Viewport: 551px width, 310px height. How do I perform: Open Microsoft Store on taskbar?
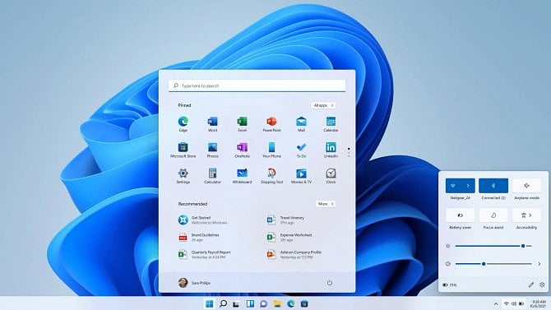point(304,303)
